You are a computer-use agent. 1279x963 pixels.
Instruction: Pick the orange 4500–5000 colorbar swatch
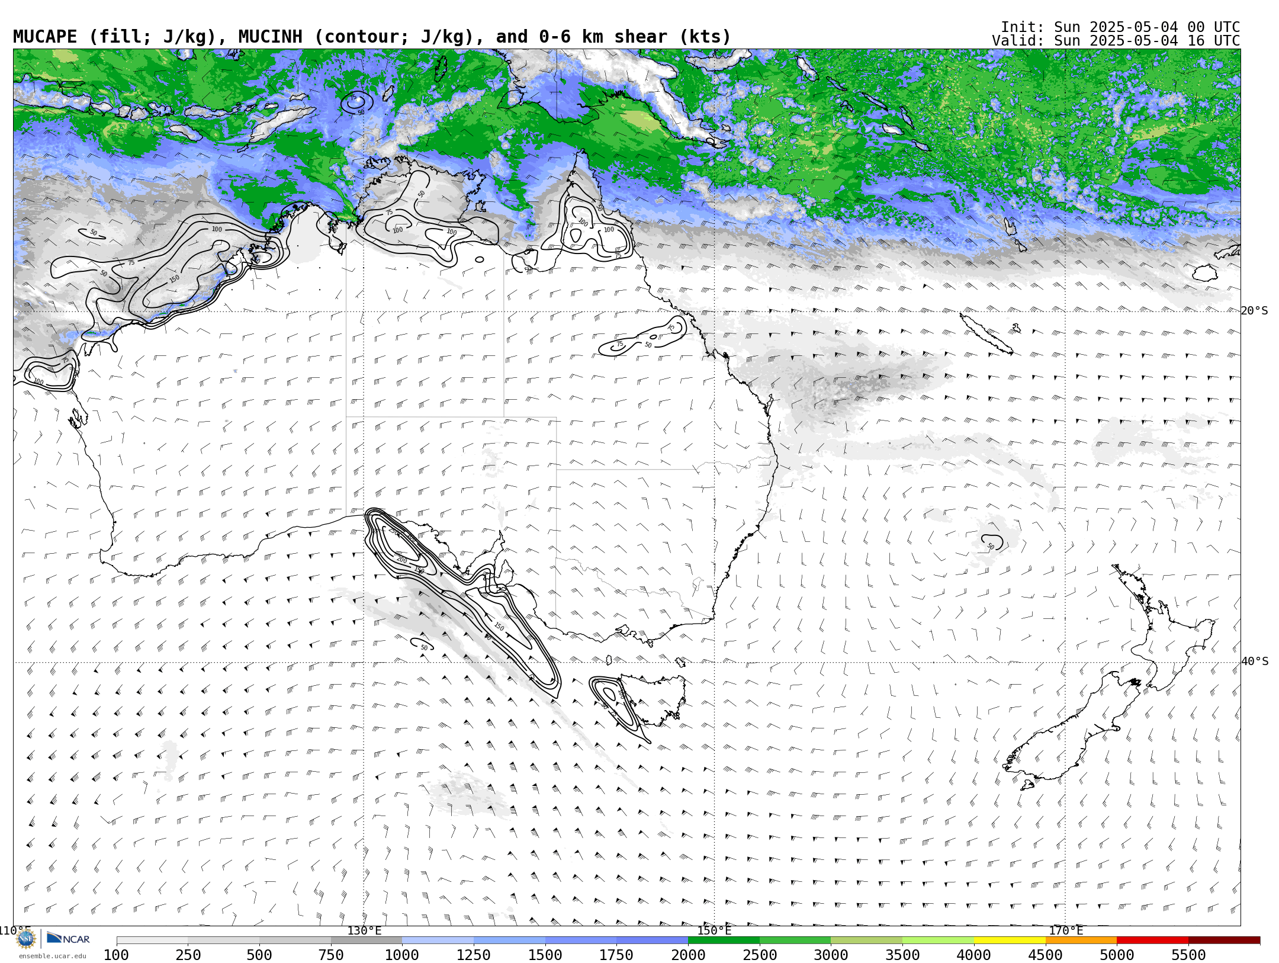click(1081, 940)
